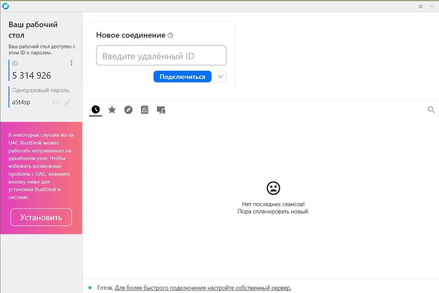Click the magnifier search icon

pos(431,110)
